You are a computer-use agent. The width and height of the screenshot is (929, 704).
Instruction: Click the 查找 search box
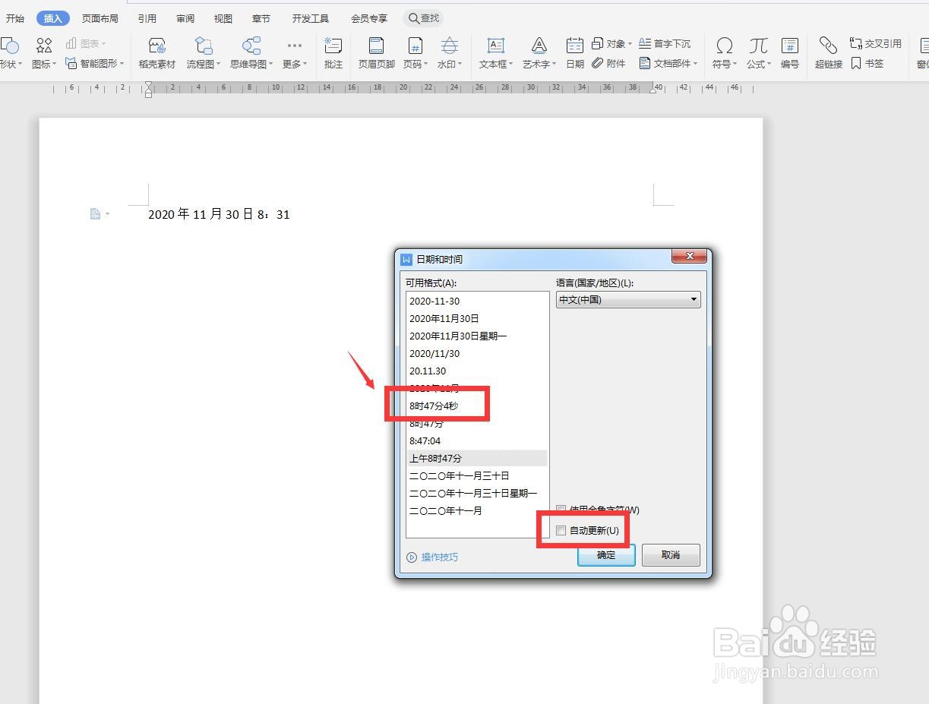click(423, 18)
